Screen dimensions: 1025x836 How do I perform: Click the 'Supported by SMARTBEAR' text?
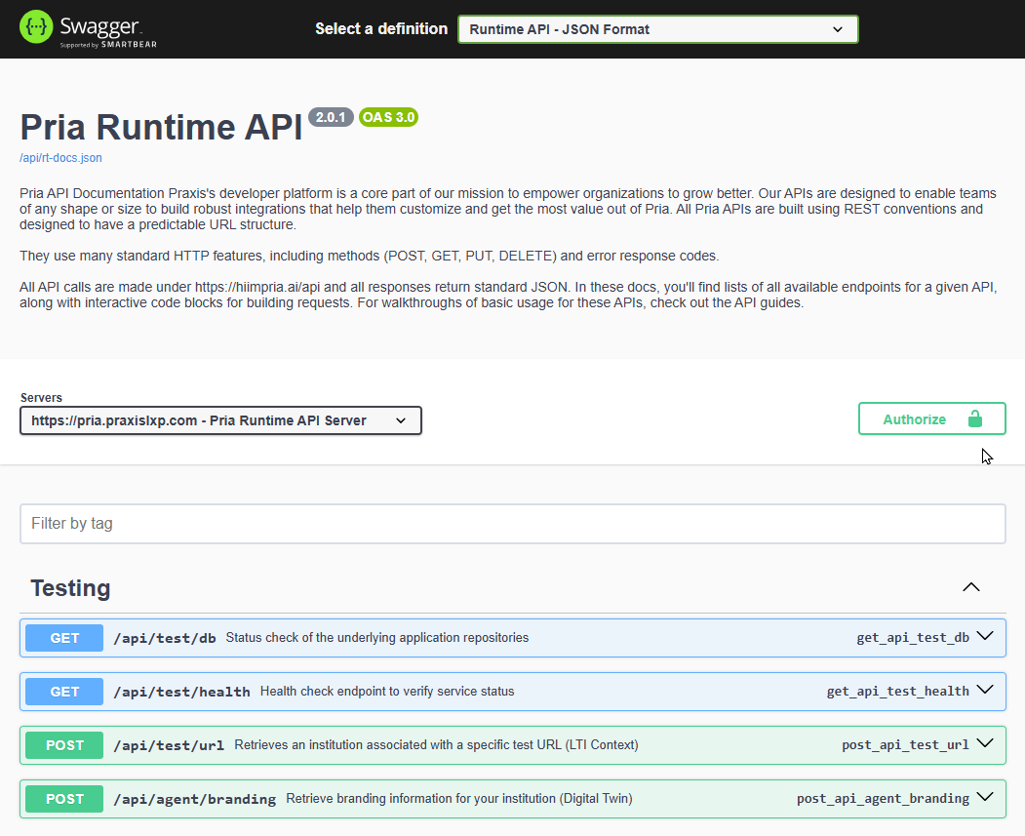(x=108, y=45)
